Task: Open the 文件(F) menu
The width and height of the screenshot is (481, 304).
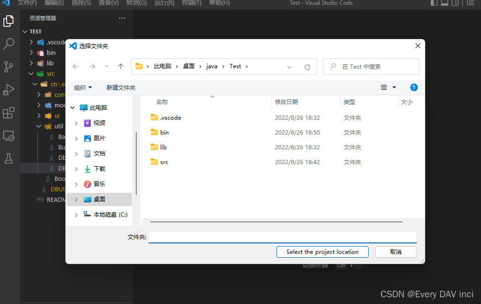Action: [x=27, y=3]
